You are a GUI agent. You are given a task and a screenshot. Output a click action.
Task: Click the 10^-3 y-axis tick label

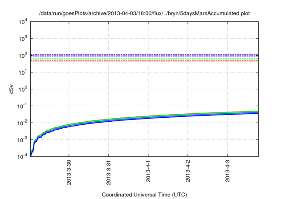(x=22, y=140)
